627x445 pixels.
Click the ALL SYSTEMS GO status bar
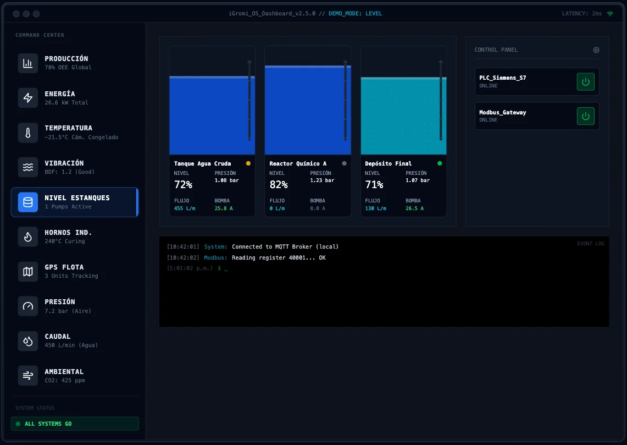[75, 424]
